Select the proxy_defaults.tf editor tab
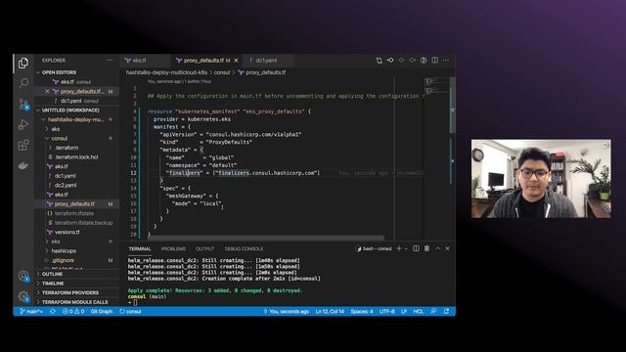Screen dimensions: 626x352 202,61
